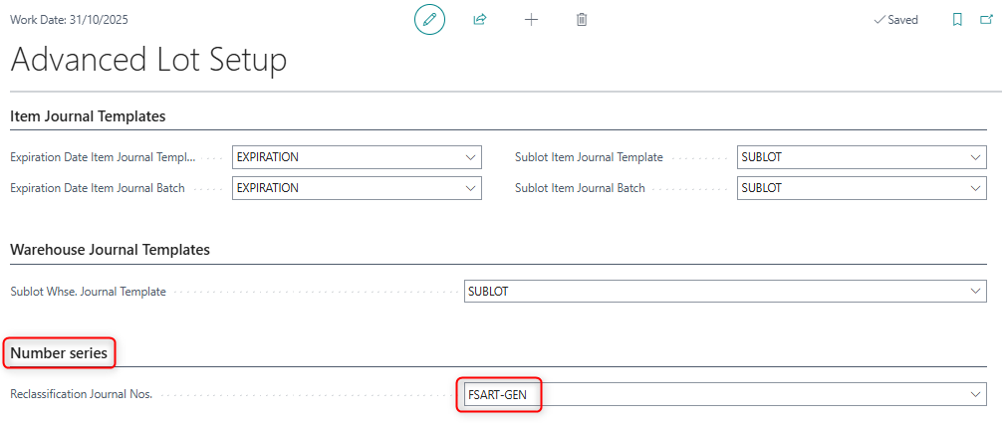This screenshot has height=423, width=1006.
Task: Expand Expiration Date Item Journal Batch dropdown
Action: [x=470, y=188]
